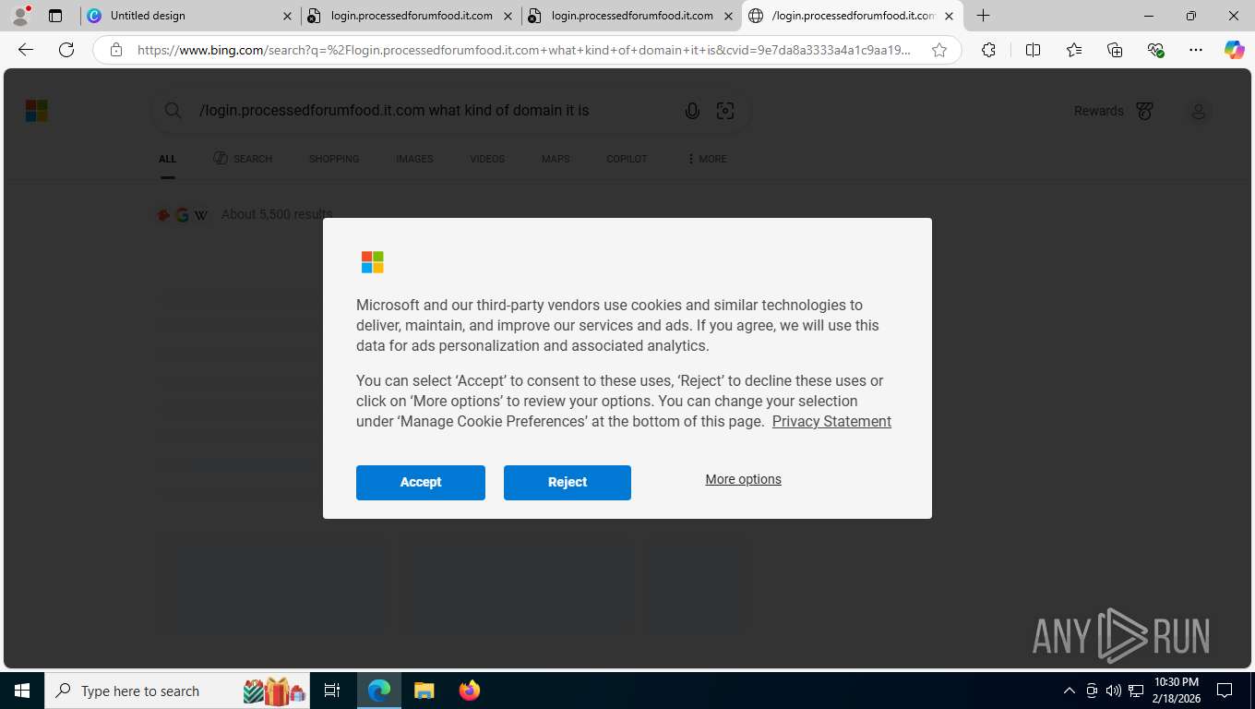The image size is (1255, 709).
Task: Click the Rewards text link
Action: 1099,111
